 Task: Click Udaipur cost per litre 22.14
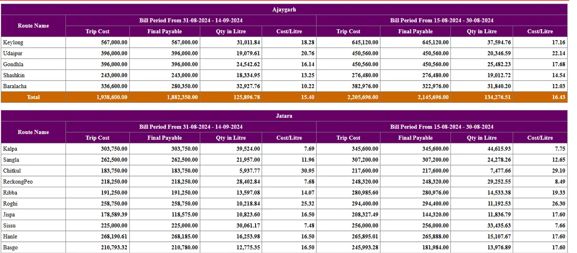(559, 53)
